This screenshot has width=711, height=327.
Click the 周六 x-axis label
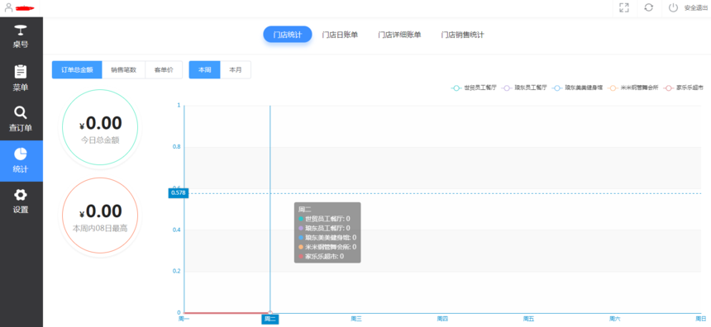click(x=615, y=319)
